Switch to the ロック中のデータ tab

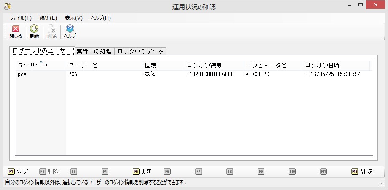(140, 51)
